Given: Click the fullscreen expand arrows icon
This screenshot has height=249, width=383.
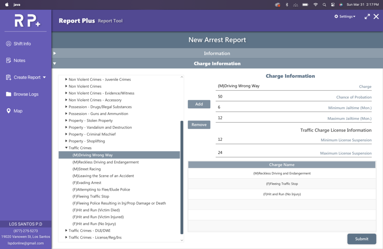Looking at the screenshot, I should click(x=367, y=16).
